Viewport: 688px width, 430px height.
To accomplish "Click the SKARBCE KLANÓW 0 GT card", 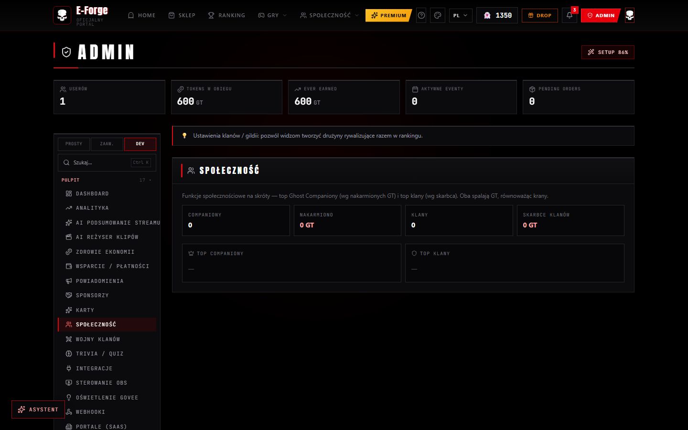I will tap(570, 220).
